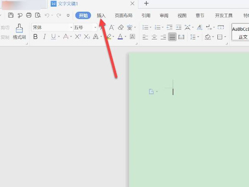Click the Print icon
This screenshot has height=187, width=249.
(29, 16)
